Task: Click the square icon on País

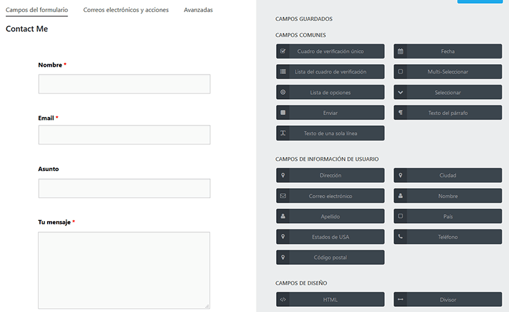Action: pyautogui.click(x=400, y=216)
